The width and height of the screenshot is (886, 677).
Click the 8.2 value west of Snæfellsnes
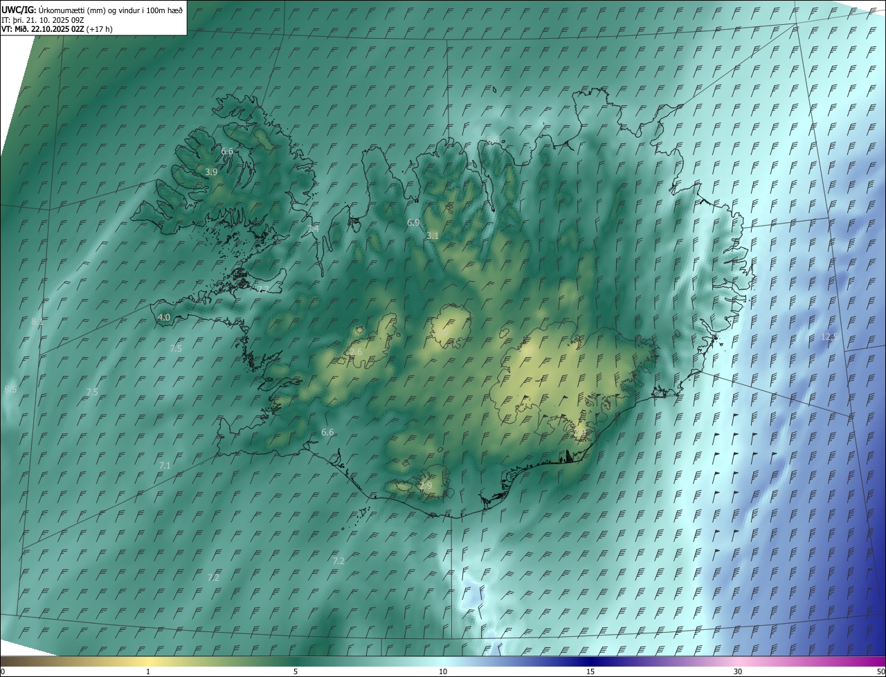point(37,322)
